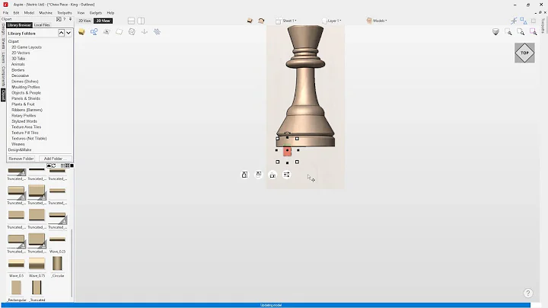
Task: Click the wooden block component icon
Action: point(250,21)
